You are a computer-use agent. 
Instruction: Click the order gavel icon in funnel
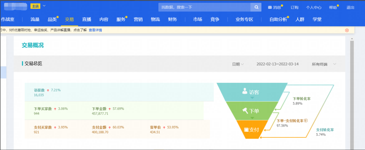[x=245, y=111]
